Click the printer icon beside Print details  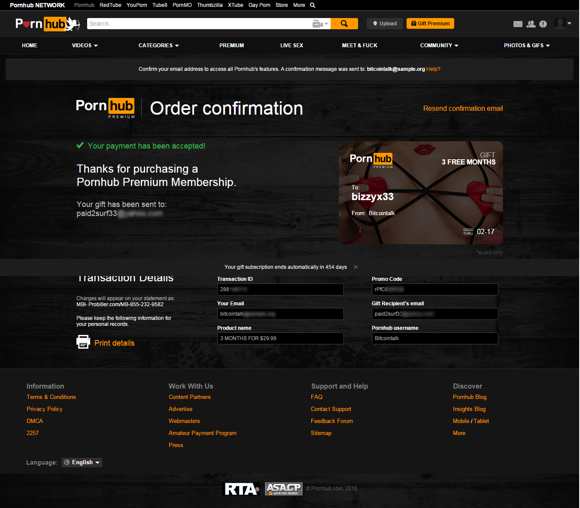pos(83,342)
